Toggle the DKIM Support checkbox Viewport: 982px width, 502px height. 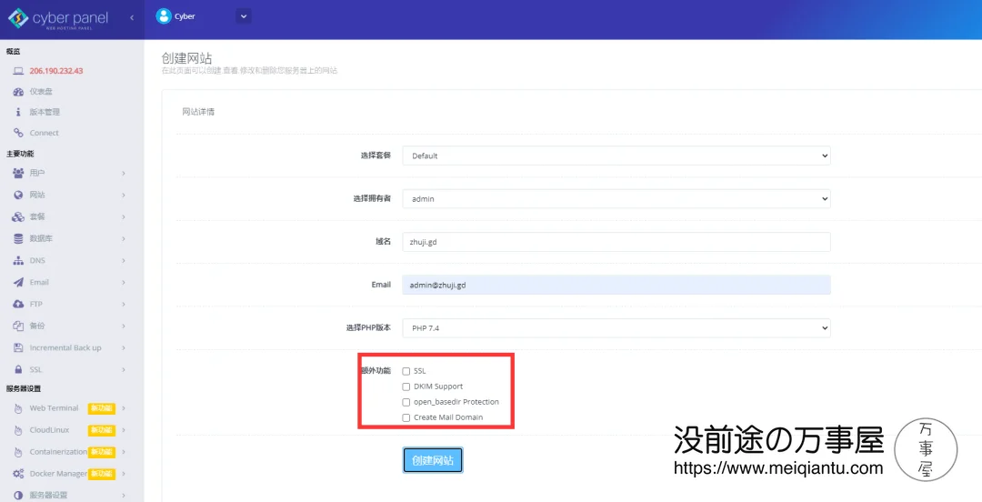point(406,387)
